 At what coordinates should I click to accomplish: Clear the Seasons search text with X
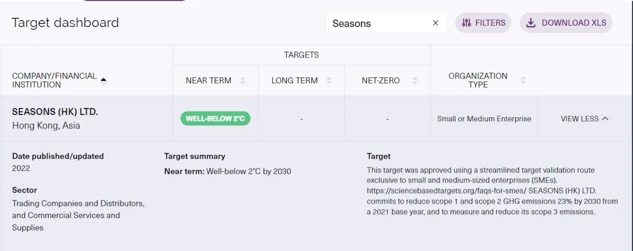(x=435, y=23)
